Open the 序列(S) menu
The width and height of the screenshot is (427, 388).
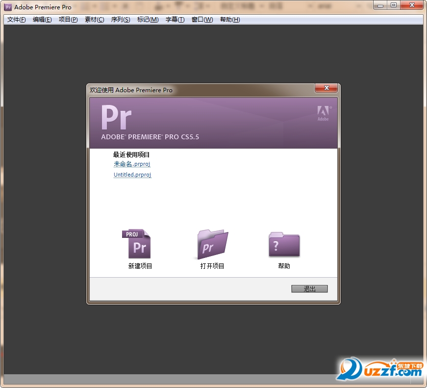coord(121,20)
